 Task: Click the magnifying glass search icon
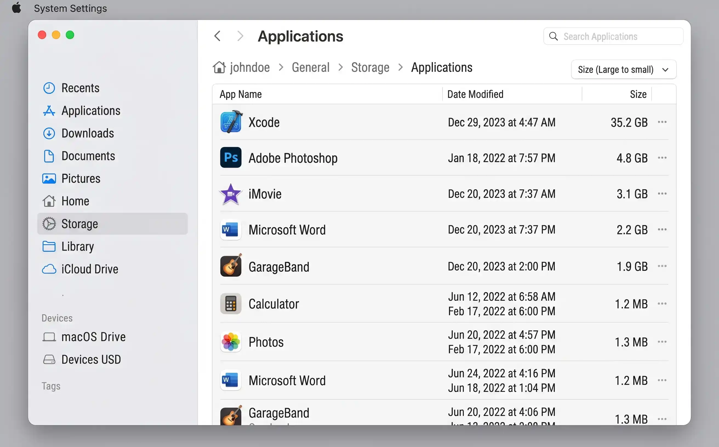553,36
